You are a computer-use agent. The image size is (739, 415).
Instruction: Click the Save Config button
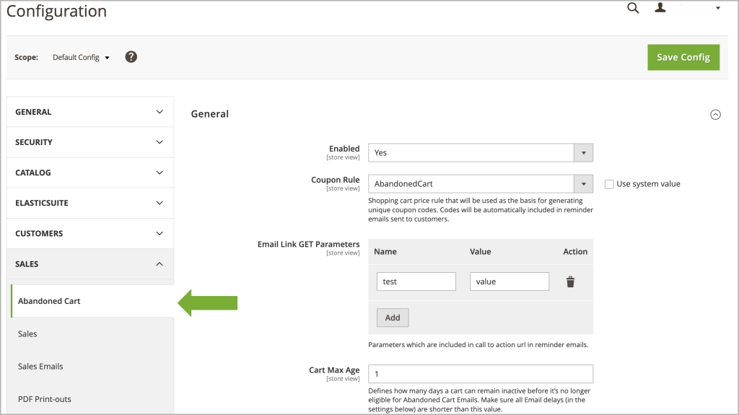pos(683,58)
